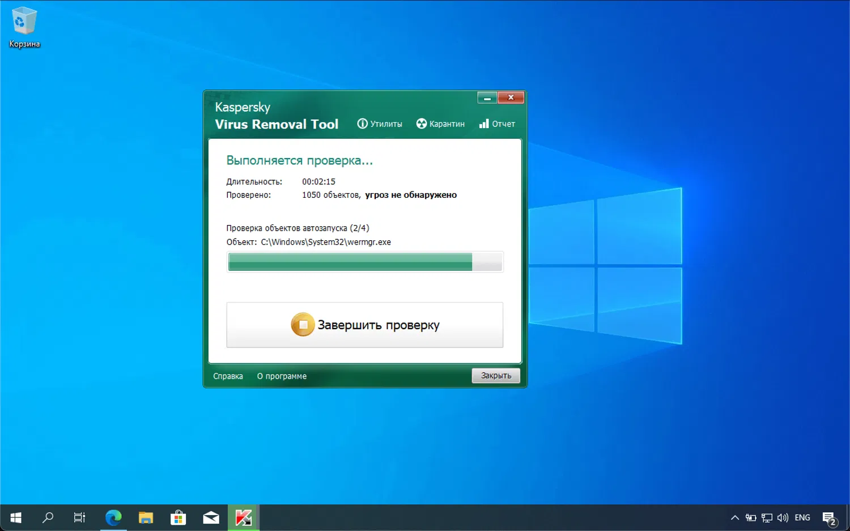Close Kaspersky window with the red X

(x=511, y=97)
